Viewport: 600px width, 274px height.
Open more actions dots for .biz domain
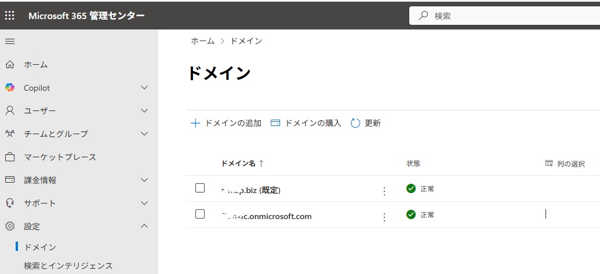coord(384,191)
